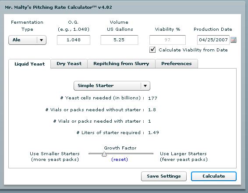Click the Fermentation Type dropdown arrow

(x=42, y=40)
